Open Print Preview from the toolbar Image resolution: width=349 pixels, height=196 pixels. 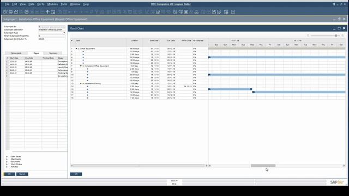pos(5,12)
